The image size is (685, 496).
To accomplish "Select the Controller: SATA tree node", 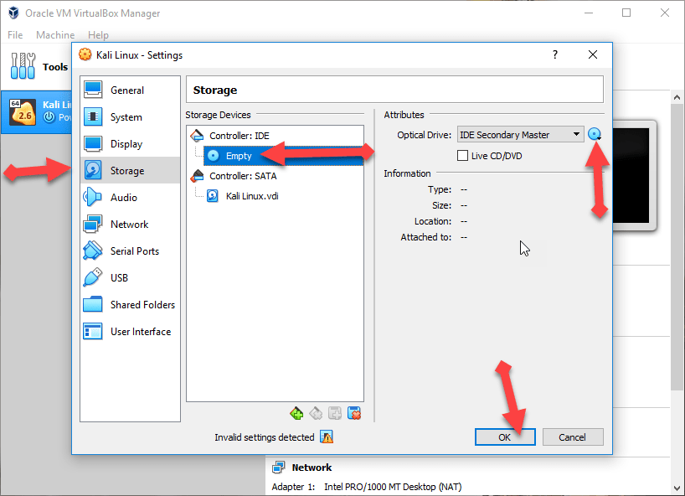I will [242, 176].
